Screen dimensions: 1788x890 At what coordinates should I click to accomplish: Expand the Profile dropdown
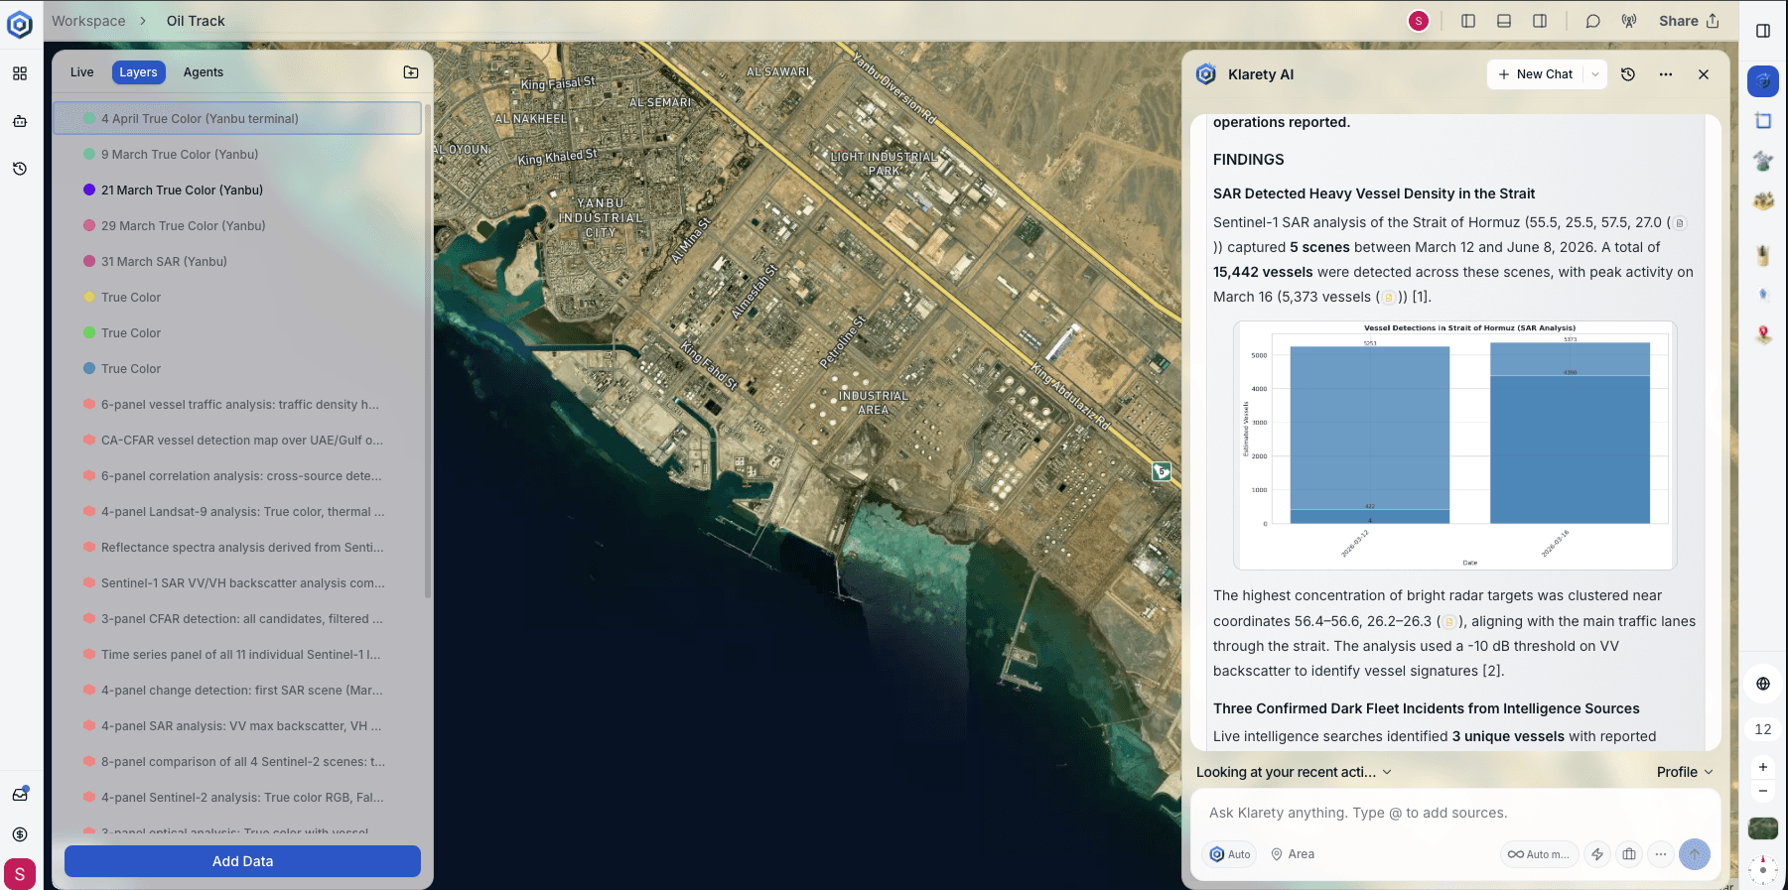point(1685,772)
